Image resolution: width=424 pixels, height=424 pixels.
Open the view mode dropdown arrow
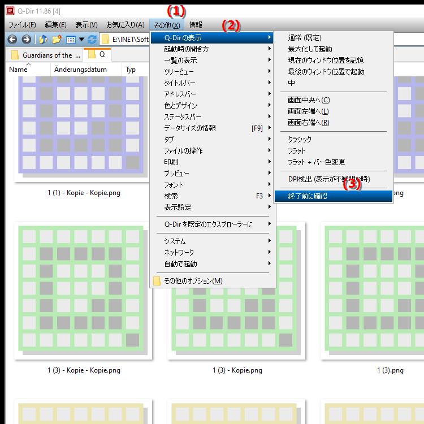81,40
